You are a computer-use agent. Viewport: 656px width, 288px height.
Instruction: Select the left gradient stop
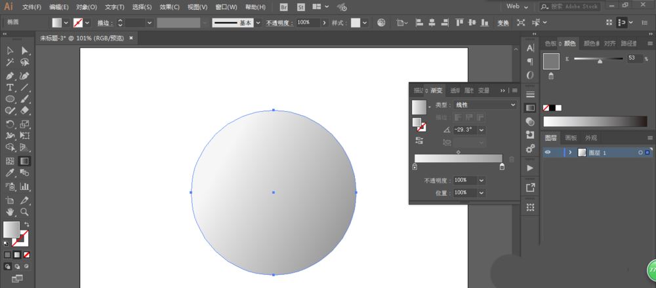click(x=415, y=167)
